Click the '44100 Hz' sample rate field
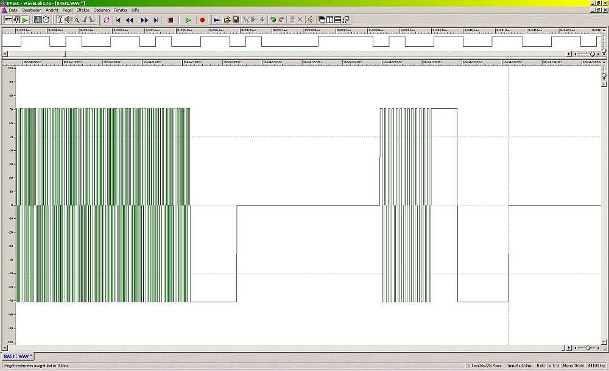The width and height of the screenshot is (609, 371). click(x=596, y=366)
